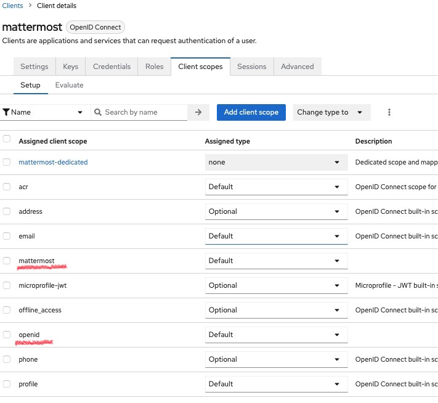The width and height of the screenshot is (438, 403).
Task: Tick the offline_access row checkbox
Action: point(7,310)
